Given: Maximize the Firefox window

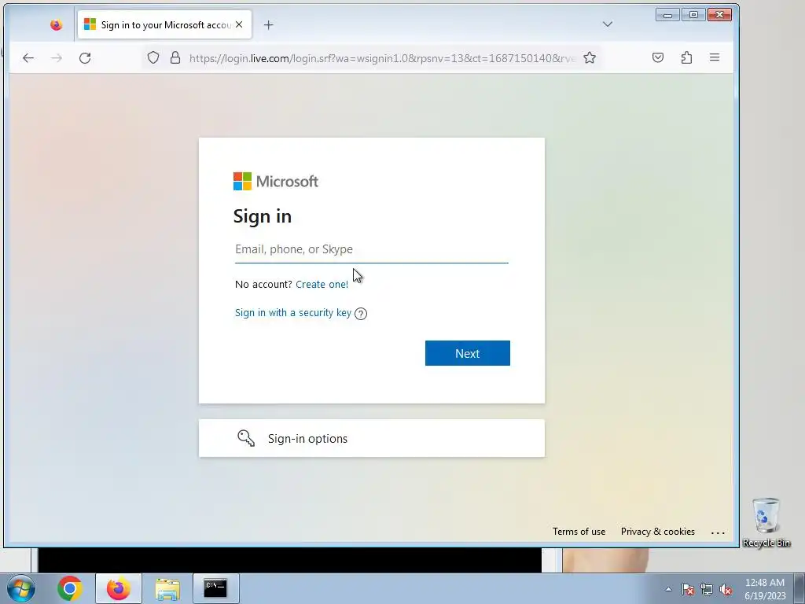Looking at the screenshot, I should click(x=693, y=15).
